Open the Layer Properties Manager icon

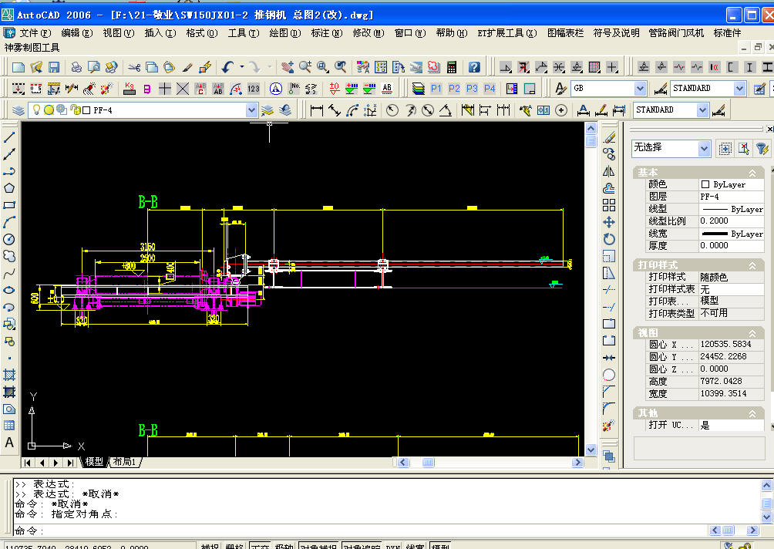(x=19, y=110)
